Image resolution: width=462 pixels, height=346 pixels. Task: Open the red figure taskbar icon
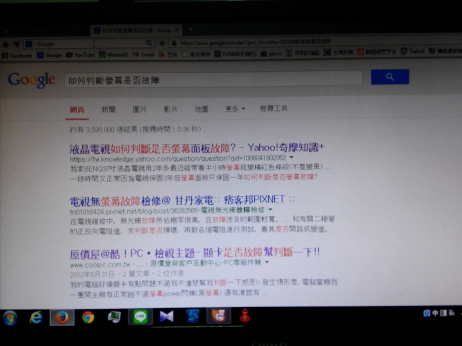click(x=244, y=316)
